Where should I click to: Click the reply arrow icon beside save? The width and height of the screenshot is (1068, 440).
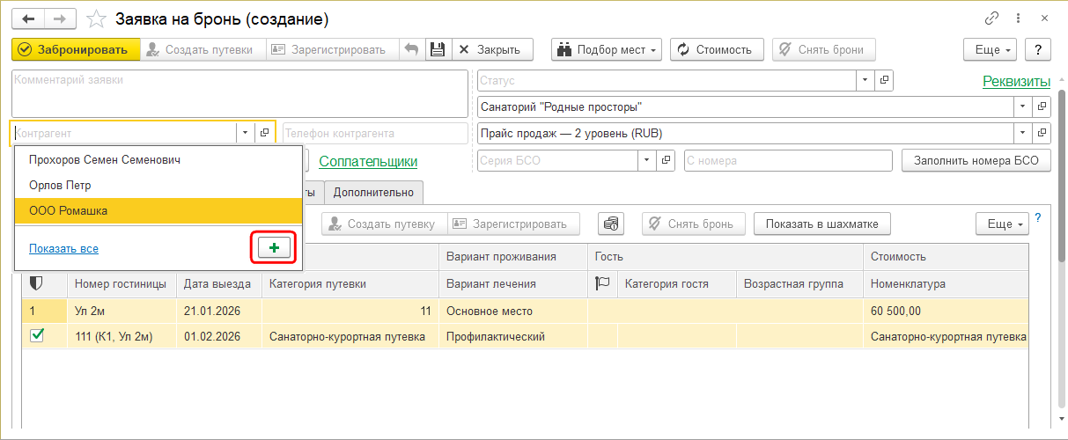[x=411, y=49]
